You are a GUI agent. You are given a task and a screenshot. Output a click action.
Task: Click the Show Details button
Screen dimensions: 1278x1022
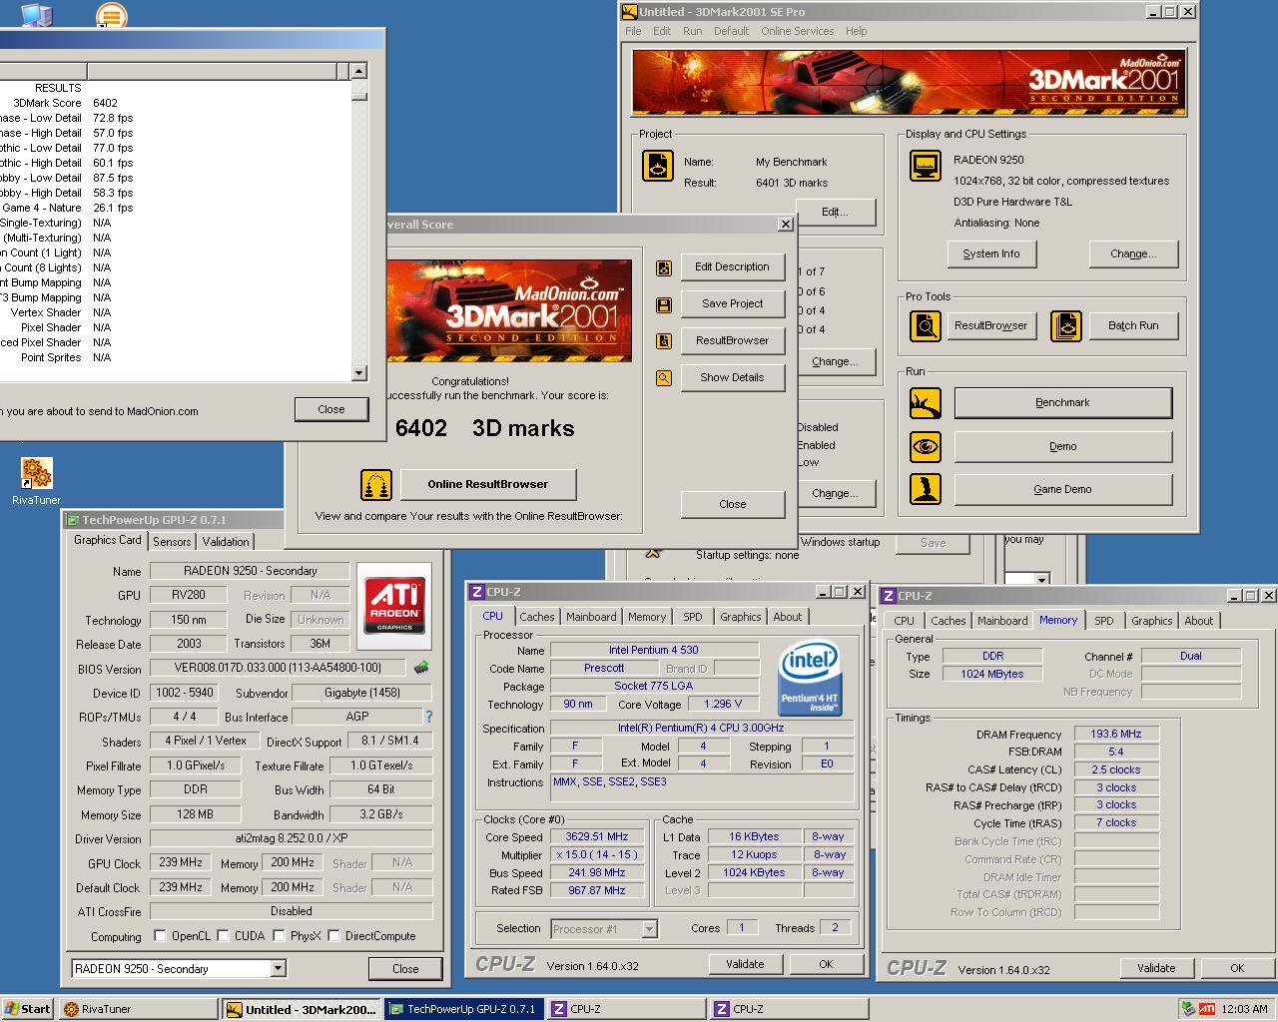point(732,378)
